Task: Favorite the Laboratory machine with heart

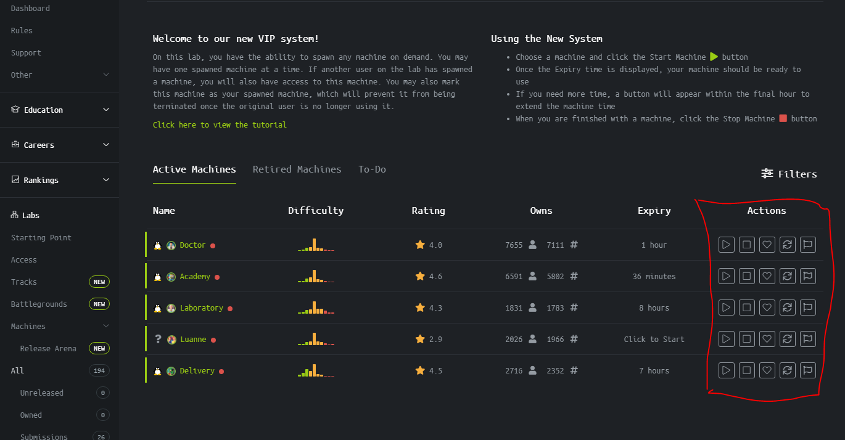Action: point(767,308)
